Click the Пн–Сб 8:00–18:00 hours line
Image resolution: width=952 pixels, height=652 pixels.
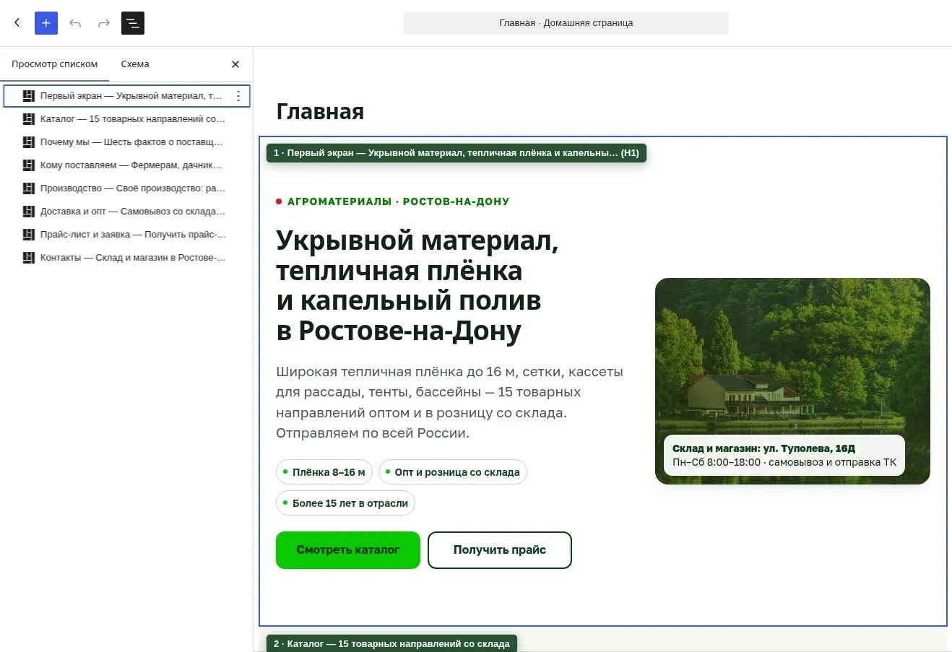pos(784,463)
